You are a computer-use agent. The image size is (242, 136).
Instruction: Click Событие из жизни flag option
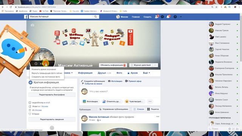92,84
